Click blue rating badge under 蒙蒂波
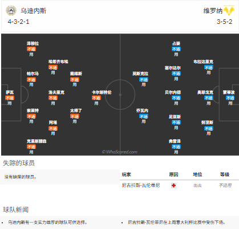 point(230,98)
